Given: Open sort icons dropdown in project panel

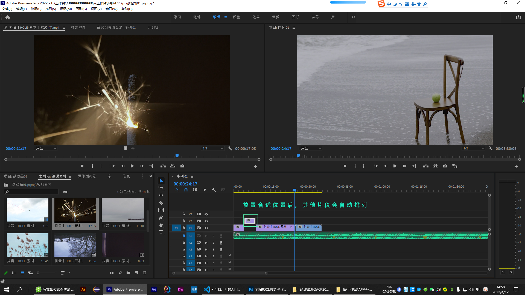Looking at the screenshot, I should (65, 273).
